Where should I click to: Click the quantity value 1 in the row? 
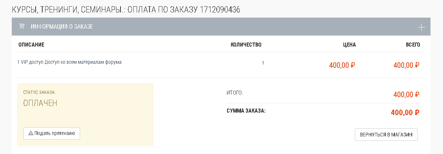(x=263, y=63)
